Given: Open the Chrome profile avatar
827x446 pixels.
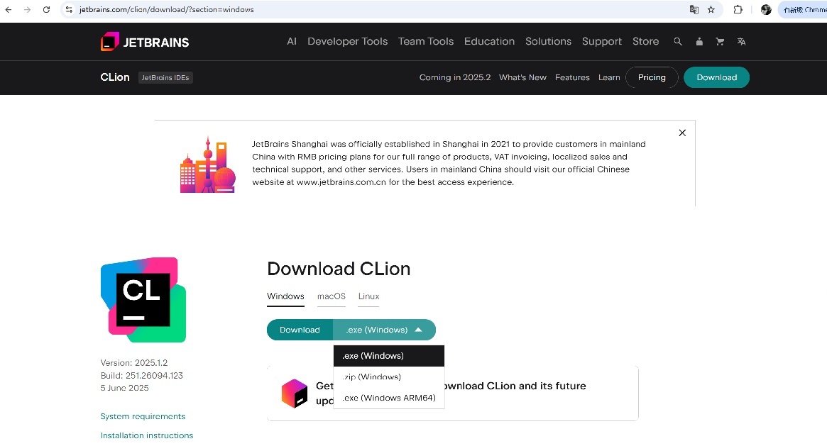Looking at the screenshot, I should pos(766,9).
